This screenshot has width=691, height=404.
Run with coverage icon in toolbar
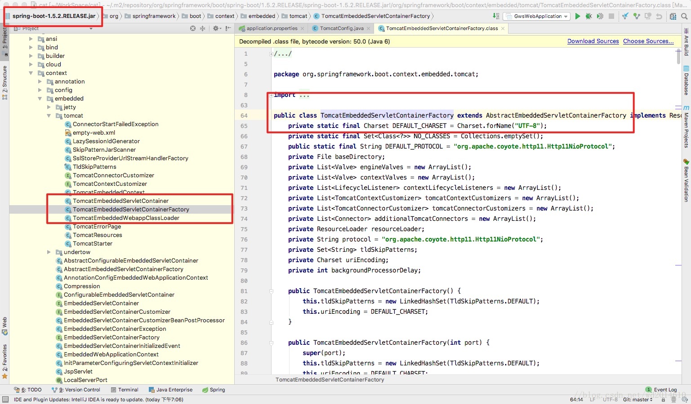click(x=600, y=16)
